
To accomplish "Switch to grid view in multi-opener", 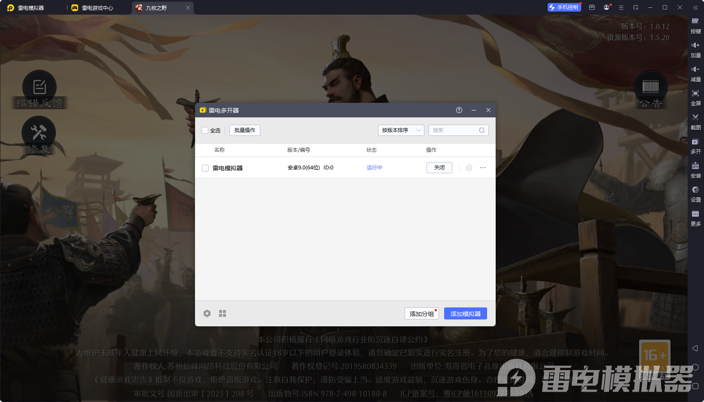I will (x=222, y=313).
